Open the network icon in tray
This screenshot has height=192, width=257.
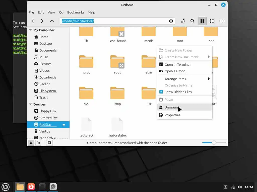pyautogui.click(x=233, y=187)
